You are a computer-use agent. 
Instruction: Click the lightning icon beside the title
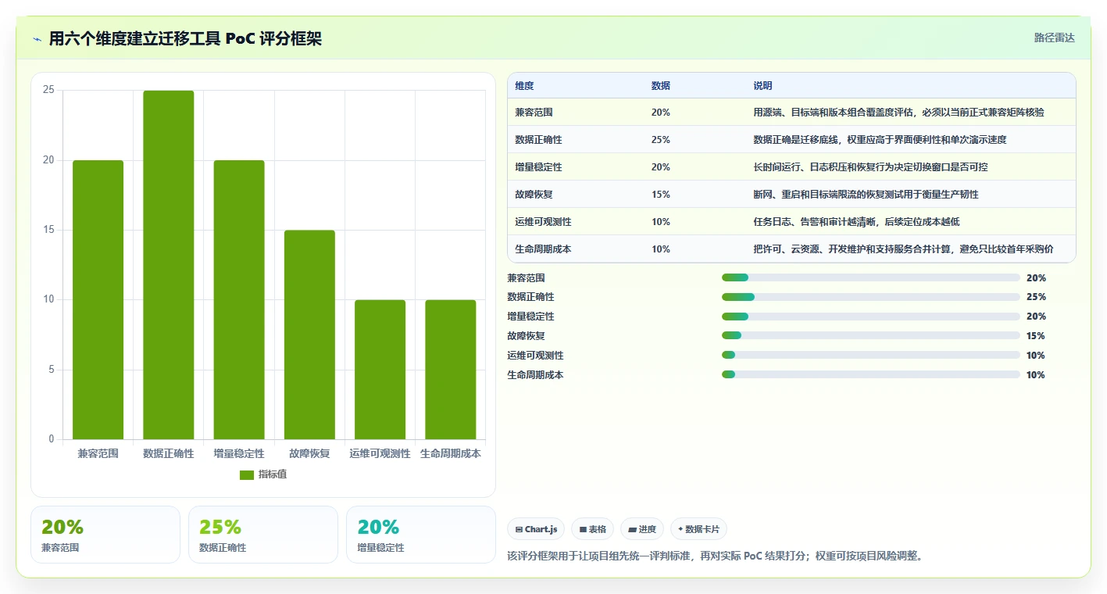37,39
